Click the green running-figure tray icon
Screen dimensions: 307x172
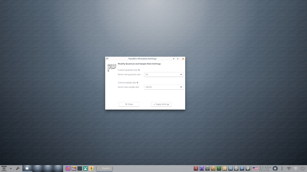(x=219, y=168)
